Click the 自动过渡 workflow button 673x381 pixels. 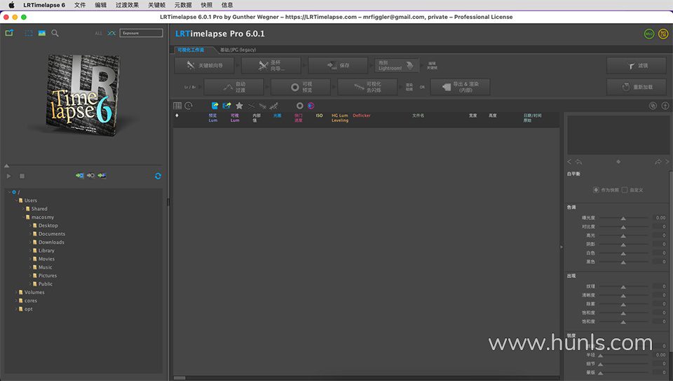[x=234, y=87]
